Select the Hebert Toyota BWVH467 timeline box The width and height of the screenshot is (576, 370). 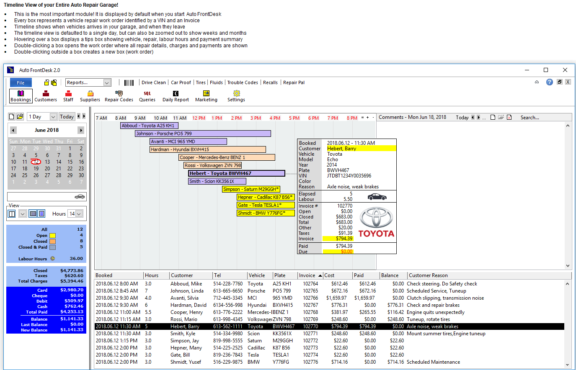click(x=236, y=173)
